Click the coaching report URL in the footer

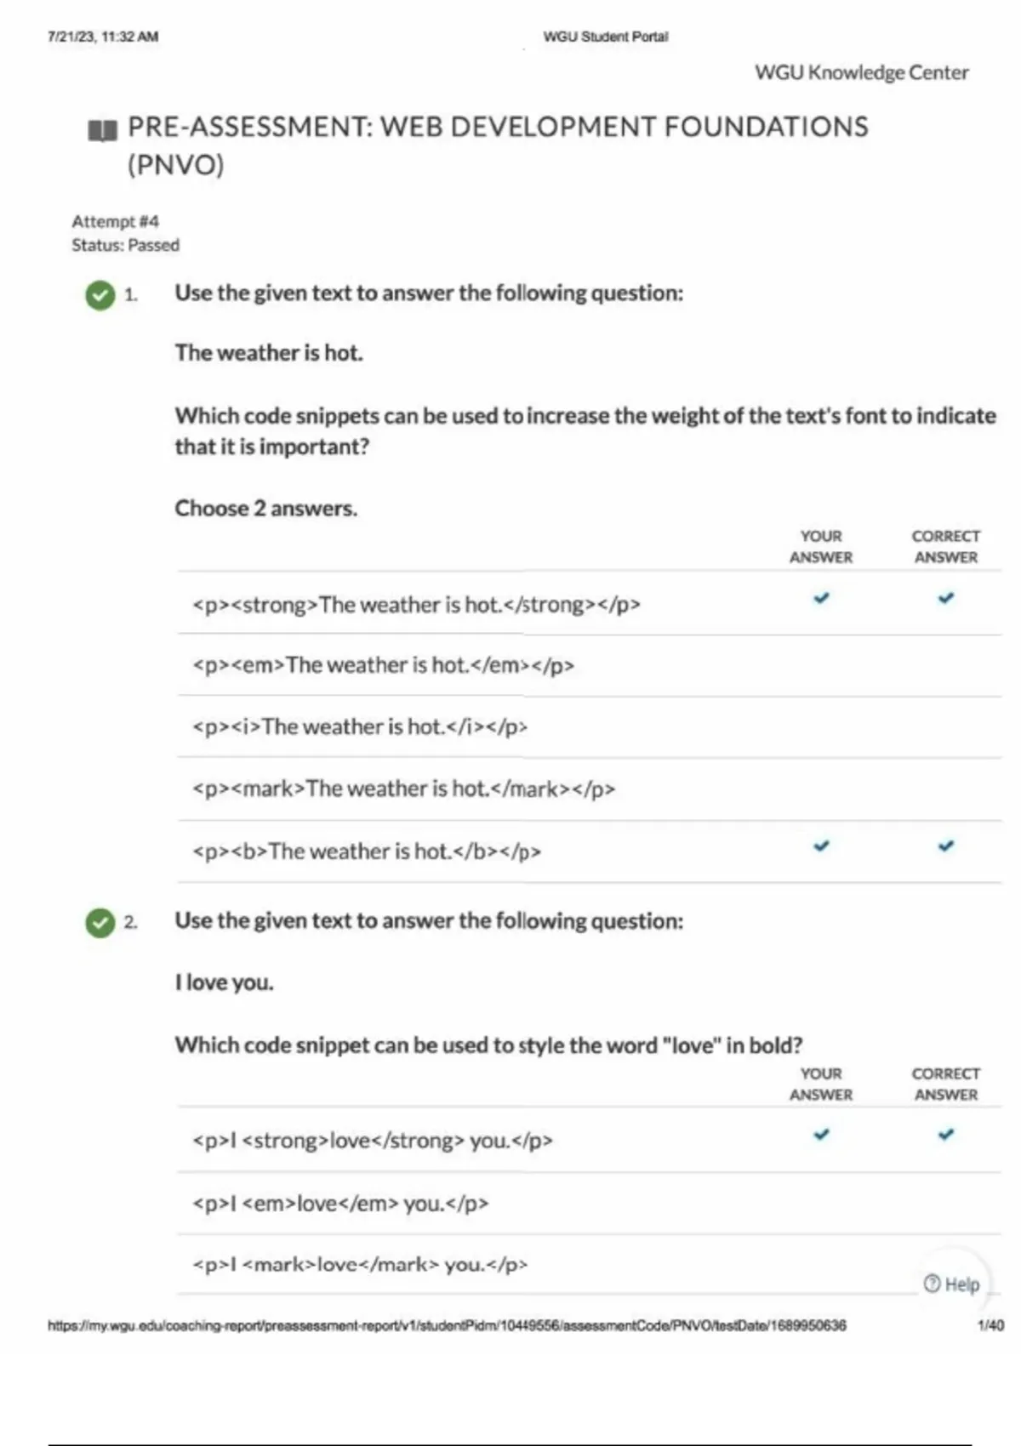(x=447, y=1325)
